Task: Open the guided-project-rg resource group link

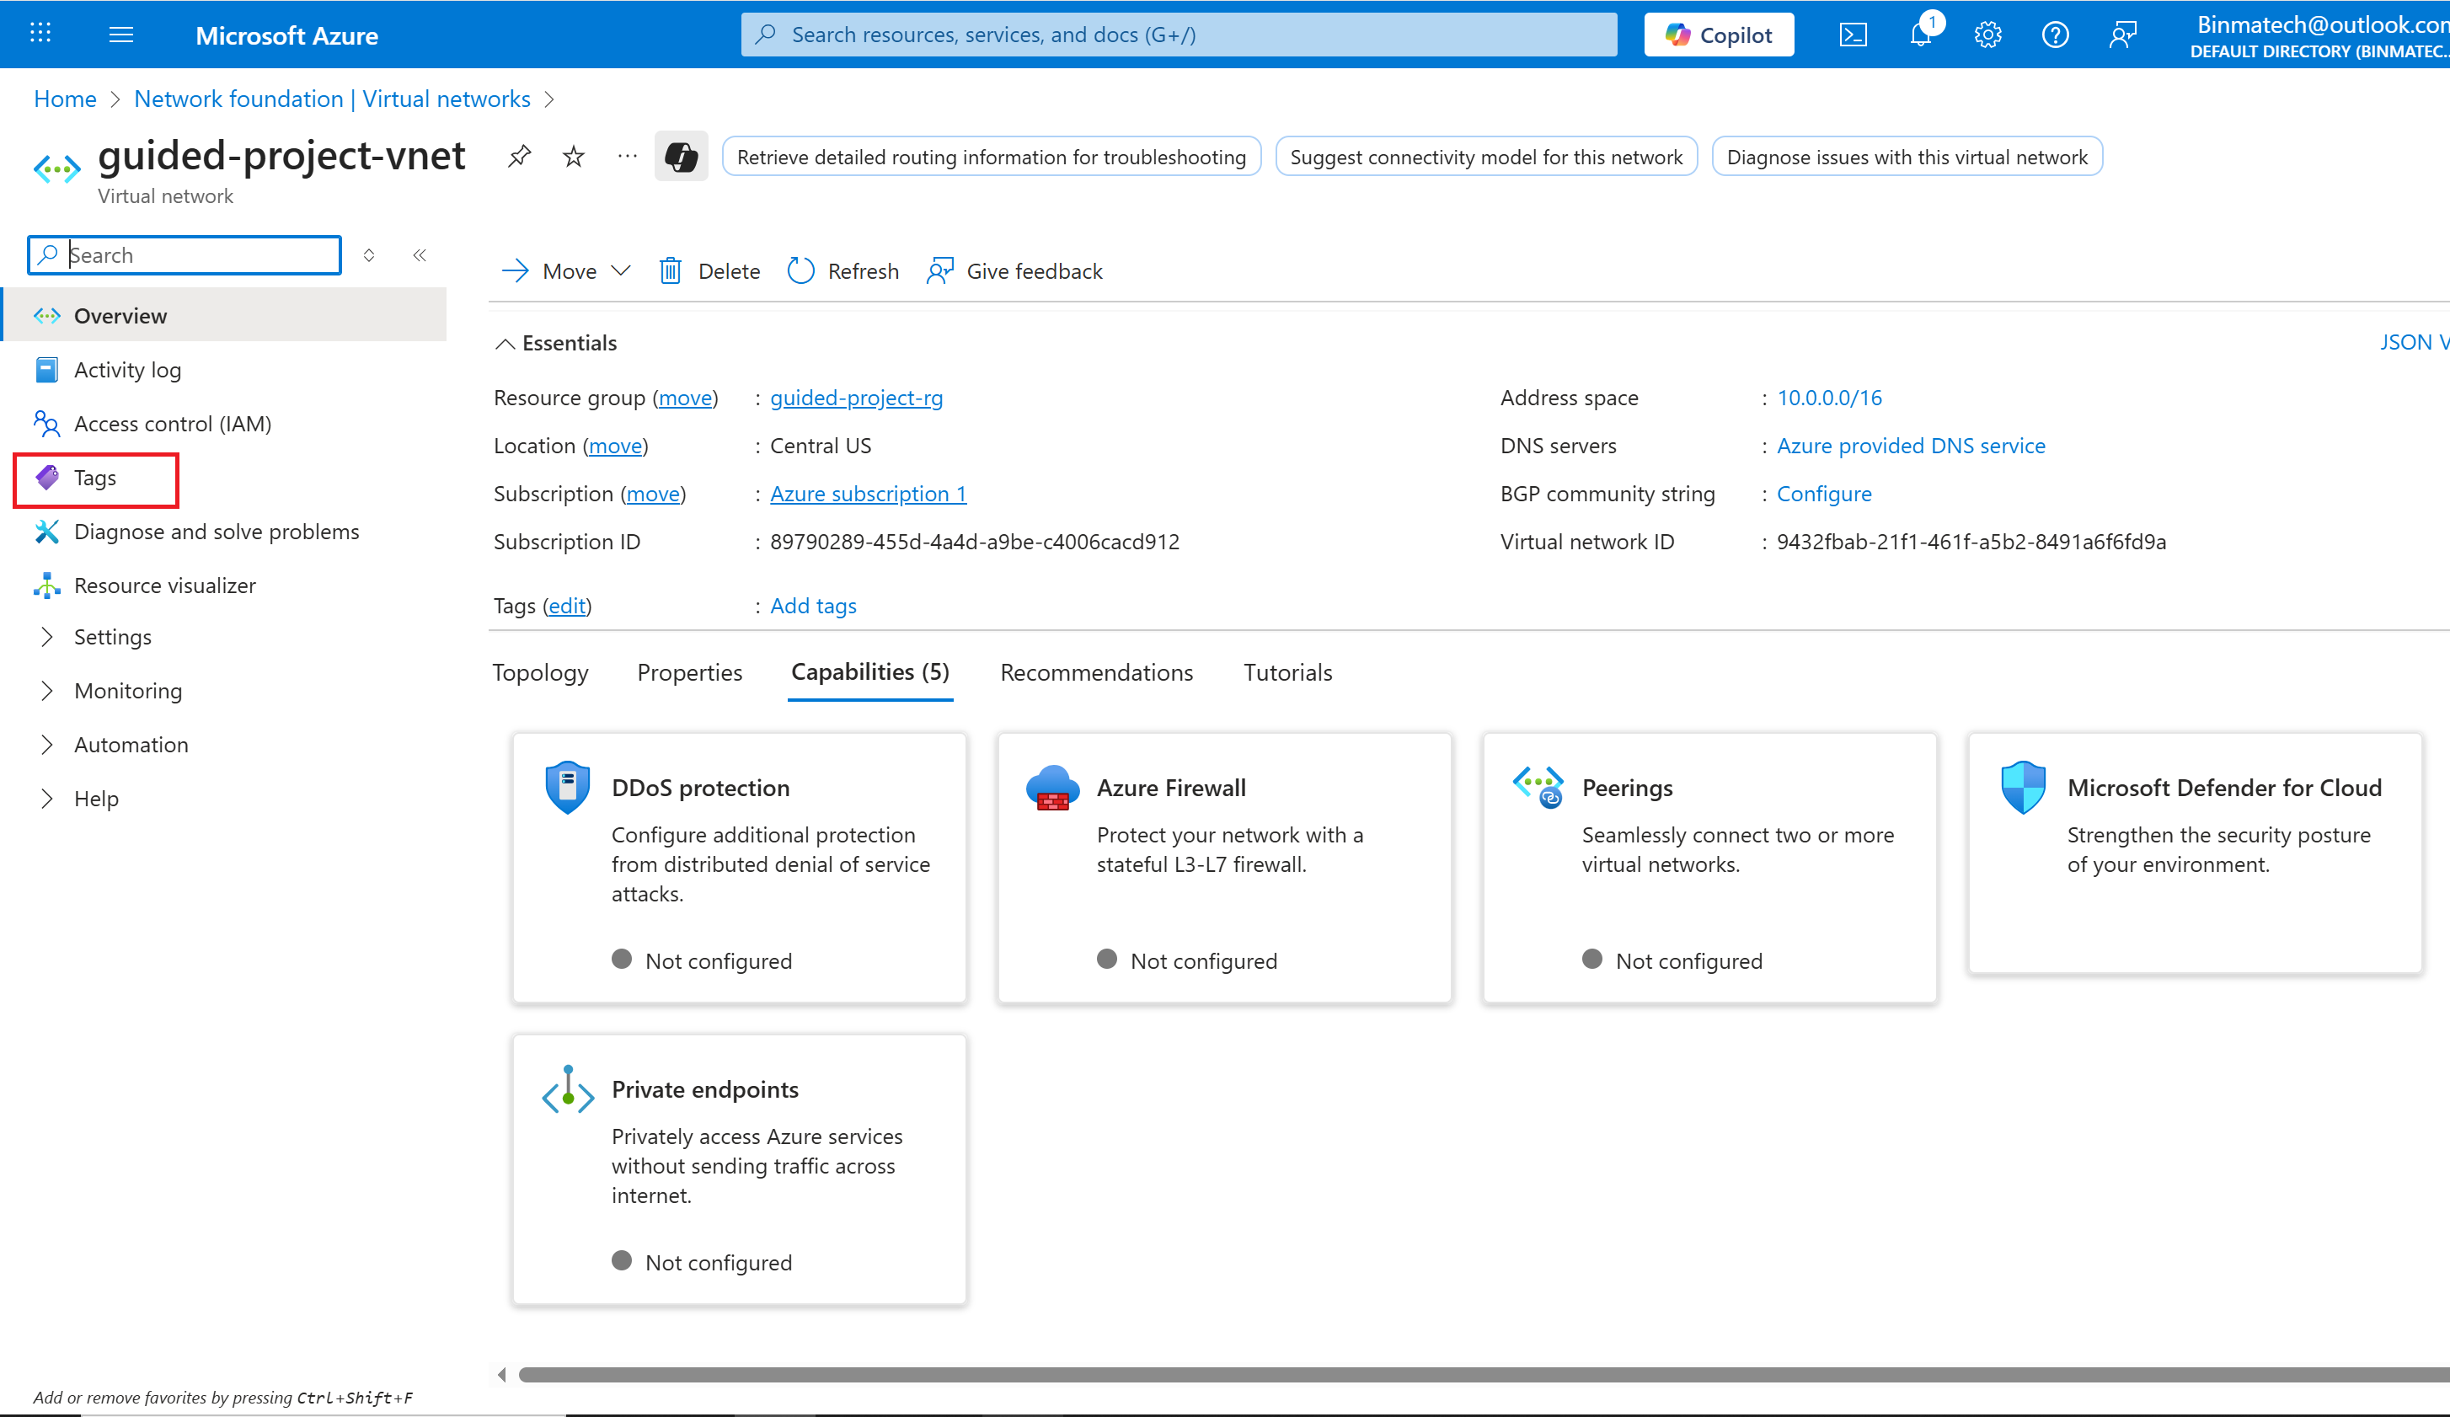Action: pyautogui.click(x=855, y=398)
